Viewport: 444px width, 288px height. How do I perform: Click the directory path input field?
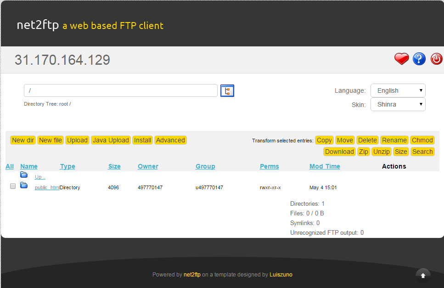[121, 90]
